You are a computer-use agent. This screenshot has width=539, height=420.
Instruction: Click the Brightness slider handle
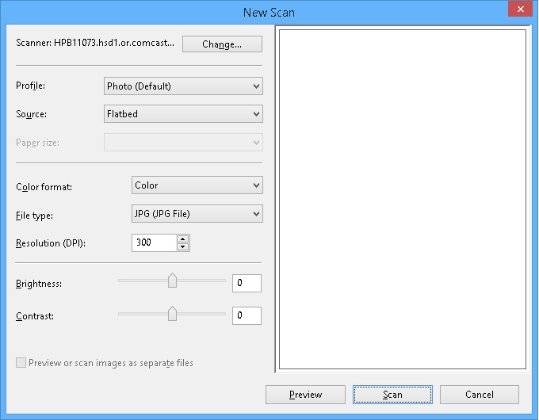pos(172,281)
